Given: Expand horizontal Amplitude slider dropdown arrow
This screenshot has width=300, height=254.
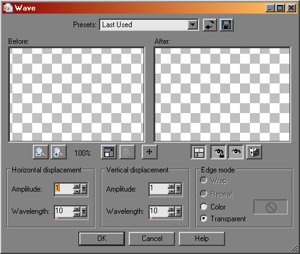Looking at the screenshot, I should pos(84,188).
